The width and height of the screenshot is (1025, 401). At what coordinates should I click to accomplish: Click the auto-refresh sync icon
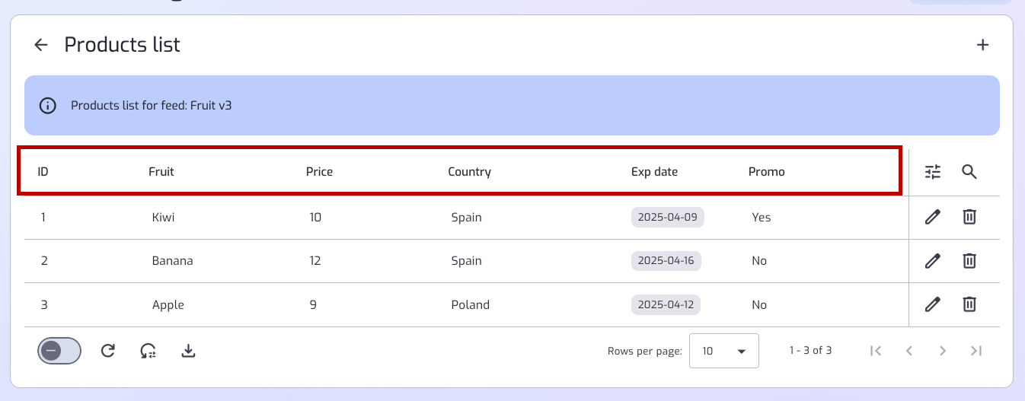pos(148,351)
